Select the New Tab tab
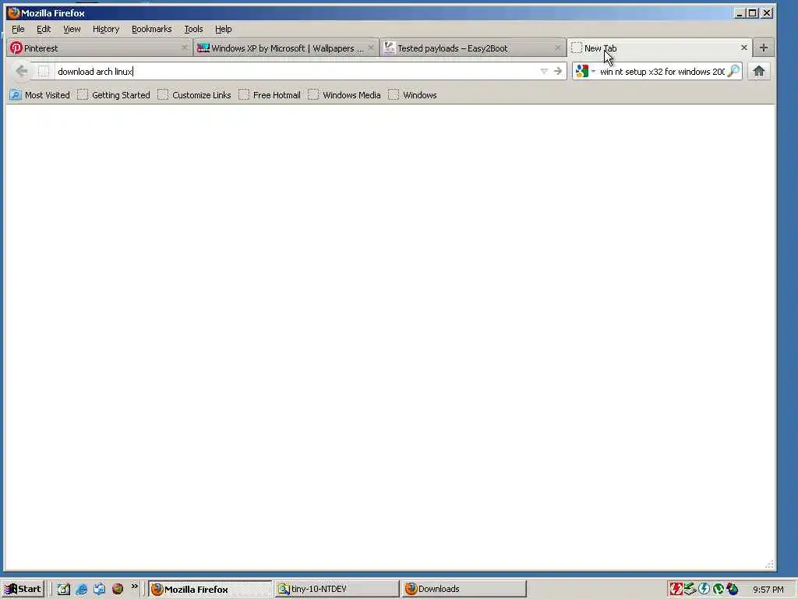Screen dimensions: 798x599 659,48
